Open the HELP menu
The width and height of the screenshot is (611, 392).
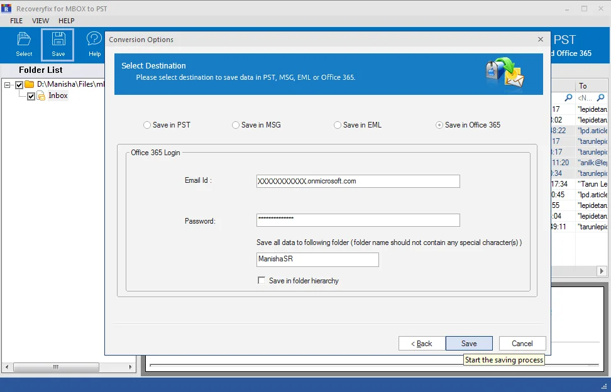(x=66, y=21)
